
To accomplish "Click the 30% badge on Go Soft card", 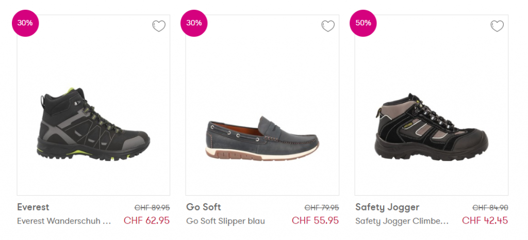I will (194, 23).
